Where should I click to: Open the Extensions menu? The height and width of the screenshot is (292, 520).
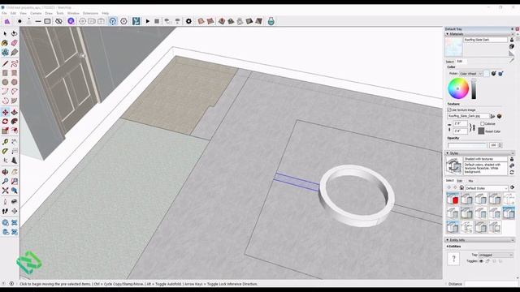tap(90, 13)
